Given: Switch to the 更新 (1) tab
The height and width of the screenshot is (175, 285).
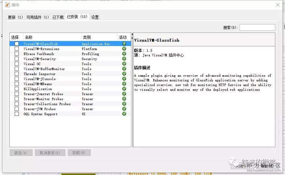Looking at the screenshot, I should [x=15, y=17].
